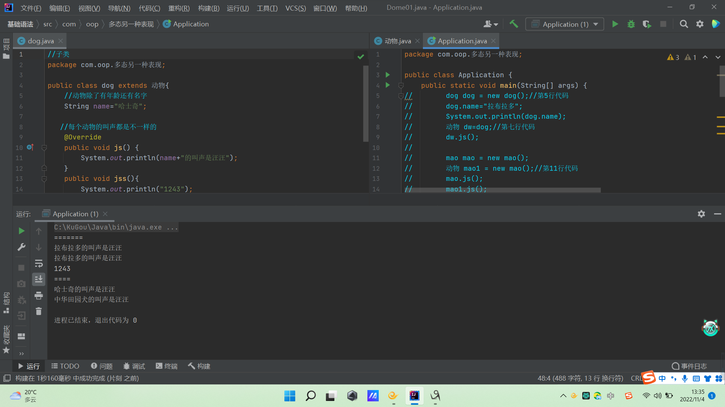Screen dimensions: 725x407
Task: Clear console output with trash icon
Action: coord(39,311)
